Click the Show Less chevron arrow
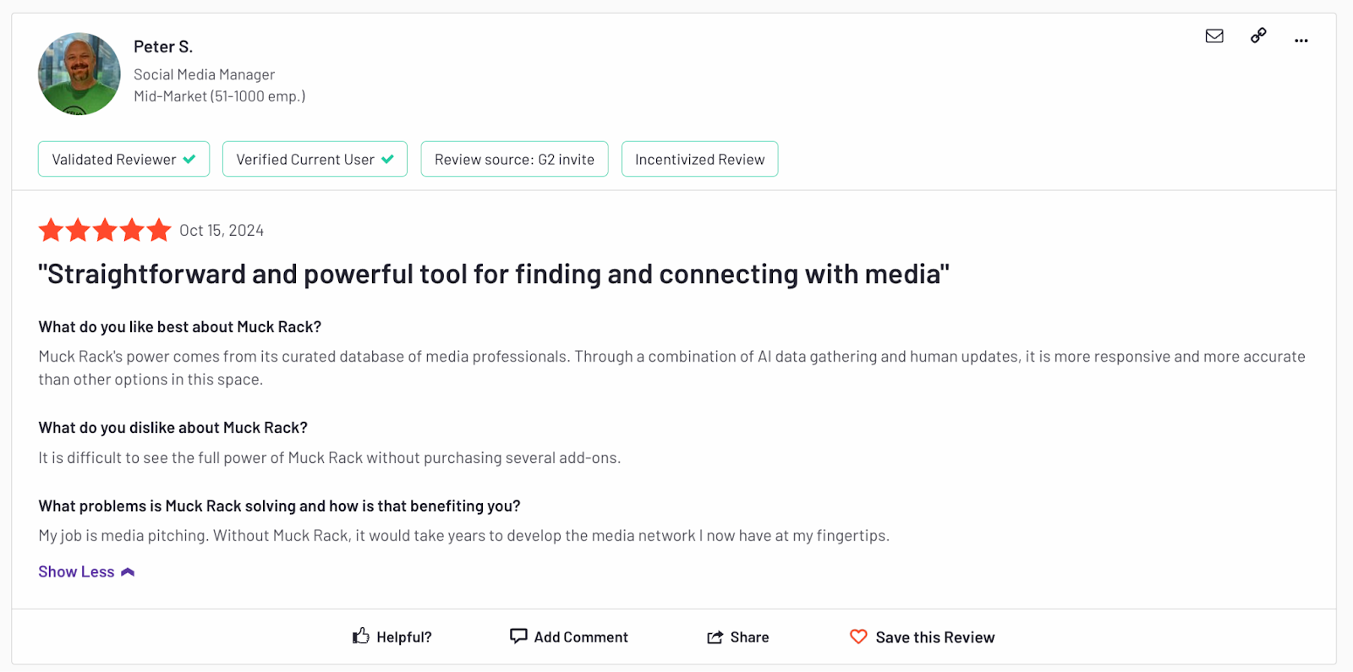 click(128, 572)
